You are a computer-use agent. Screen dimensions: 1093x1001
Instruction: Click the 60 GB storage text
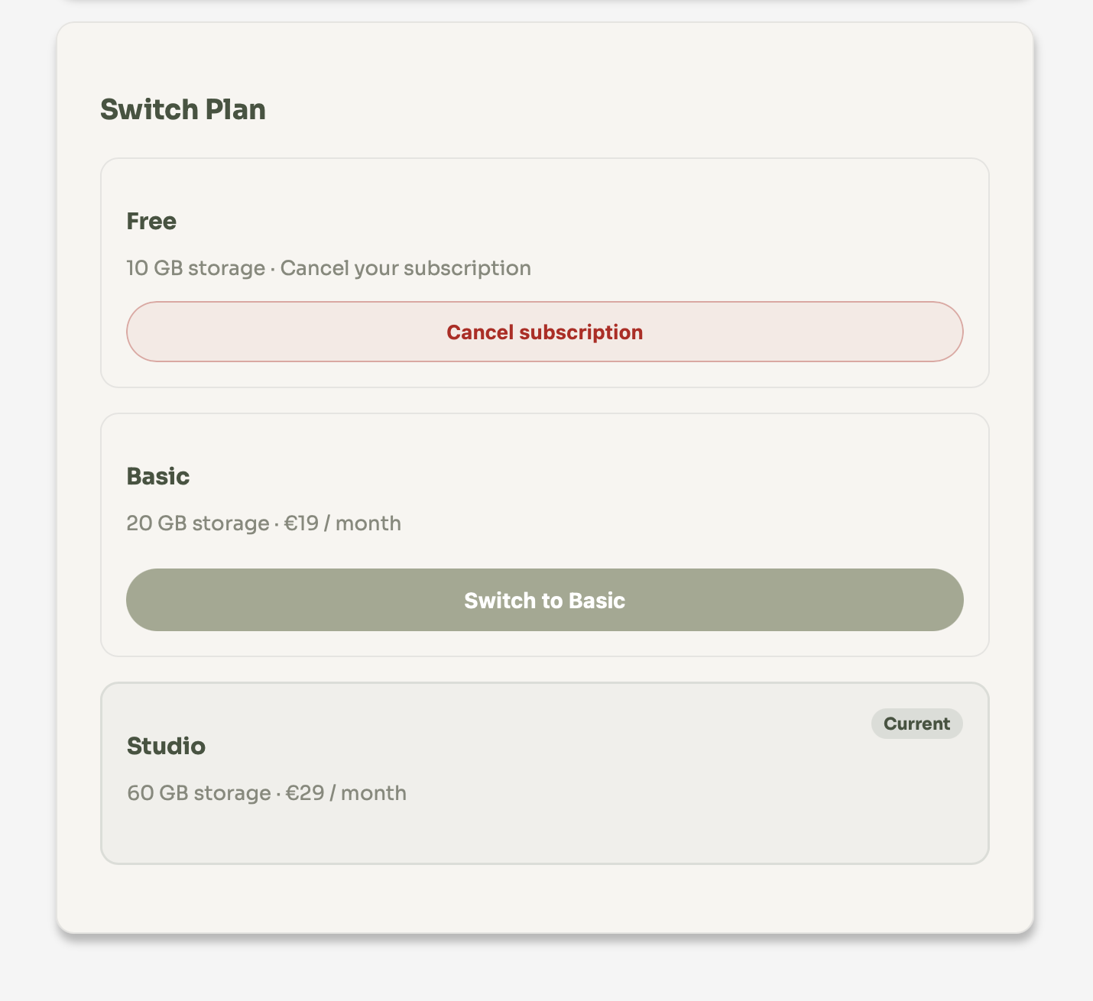pyautogui.click(x=199, y=794)
